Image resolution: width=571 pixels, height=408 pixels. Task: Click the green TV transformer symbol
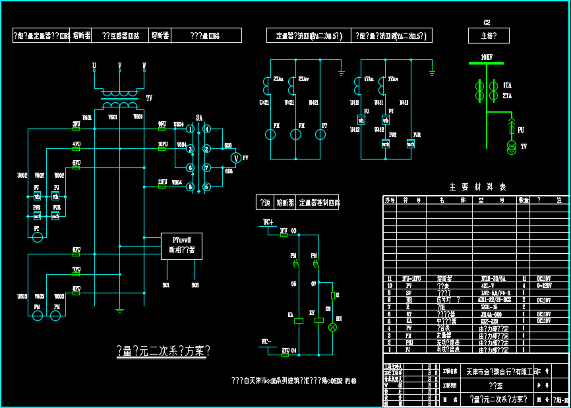512,148
